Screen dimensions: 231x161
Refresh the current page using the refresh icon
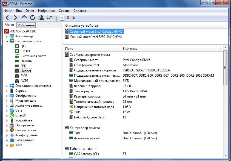click(x=33, y=18)
